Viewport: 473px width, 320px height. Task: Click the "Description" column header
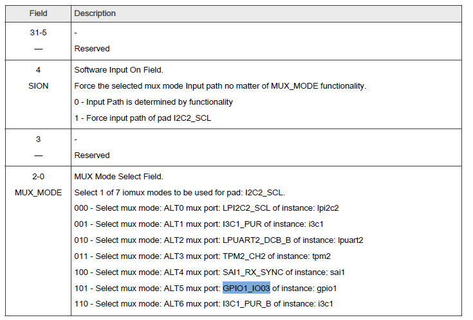pos(95,13)
